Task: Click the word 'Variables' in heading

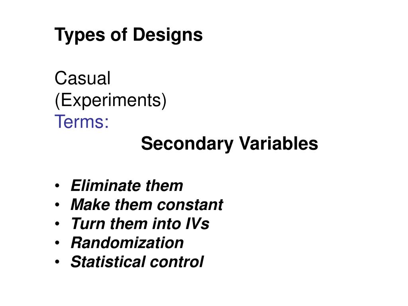Action: pos(279,143)
